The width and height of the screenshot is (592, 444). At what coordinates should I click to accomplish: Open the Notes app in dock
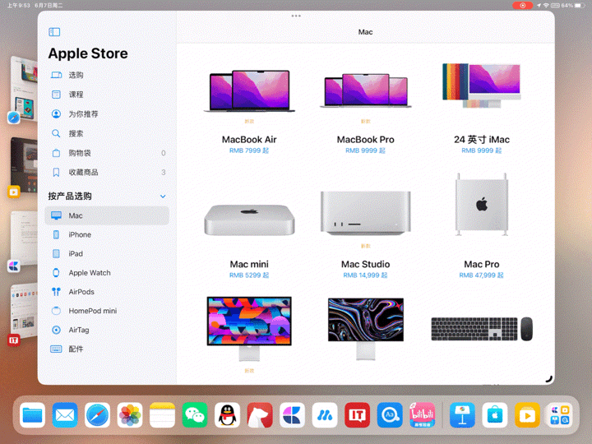tap(162, 415)
